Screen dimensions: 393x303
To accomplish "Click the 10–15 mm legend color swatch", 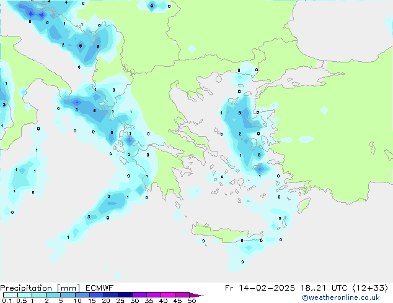I will pyautogui.click(x=82, y=295).
